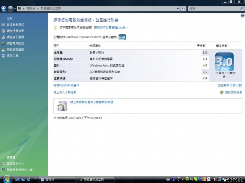Open 調整索引選項 in the sidebar
Viewport: 245px width, 183px height.
point(15,37)
